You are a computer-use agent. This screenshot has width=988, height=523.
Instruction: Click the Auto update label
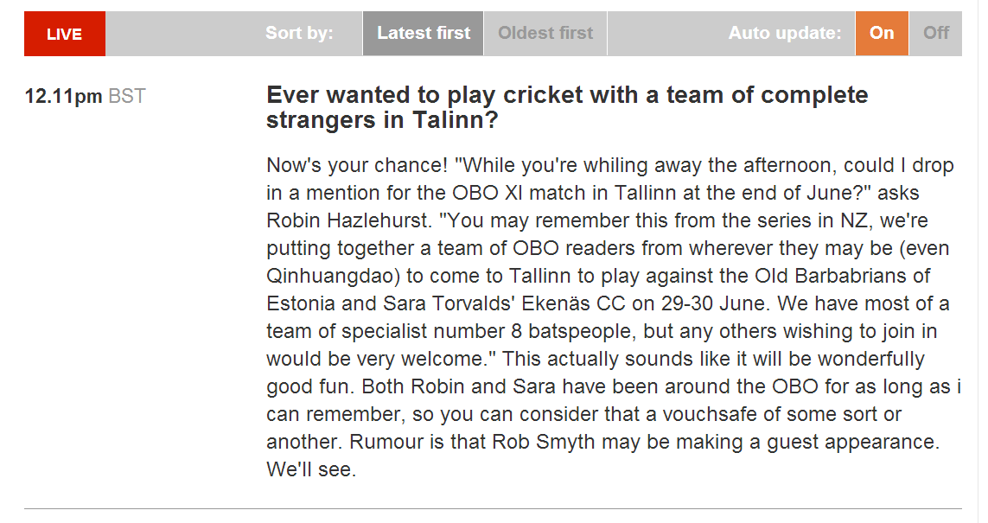785,33
